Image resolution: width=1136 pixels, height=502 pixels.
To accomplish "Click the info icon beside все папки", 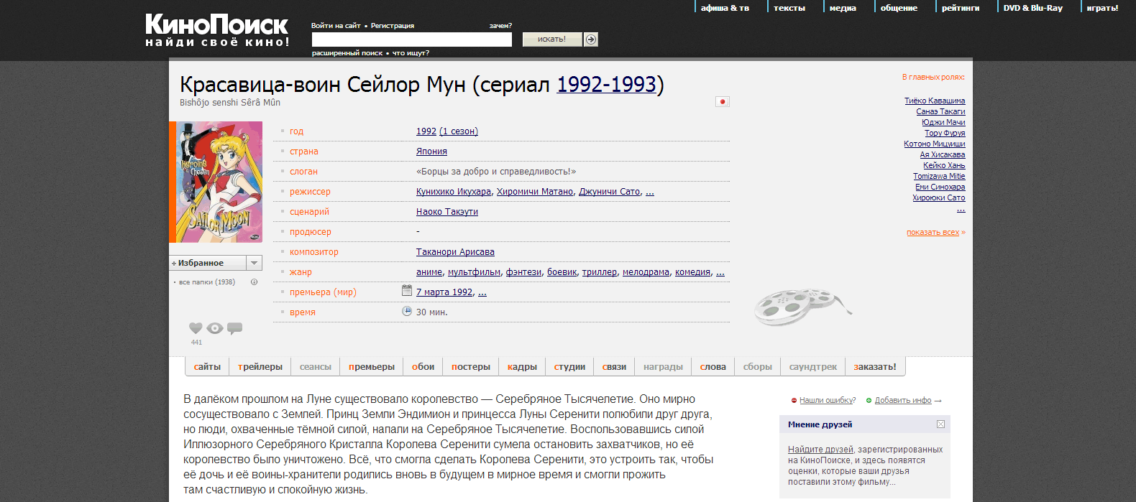I will point(254,282).
